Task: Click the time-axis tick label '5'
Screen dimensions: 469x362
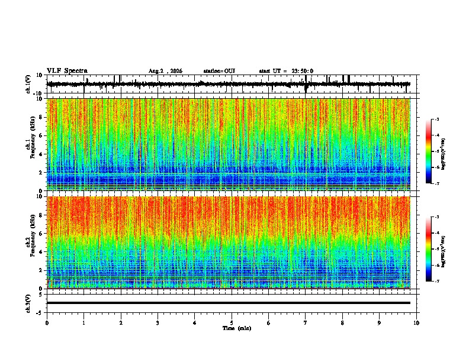Action: (x=232, y=323)
